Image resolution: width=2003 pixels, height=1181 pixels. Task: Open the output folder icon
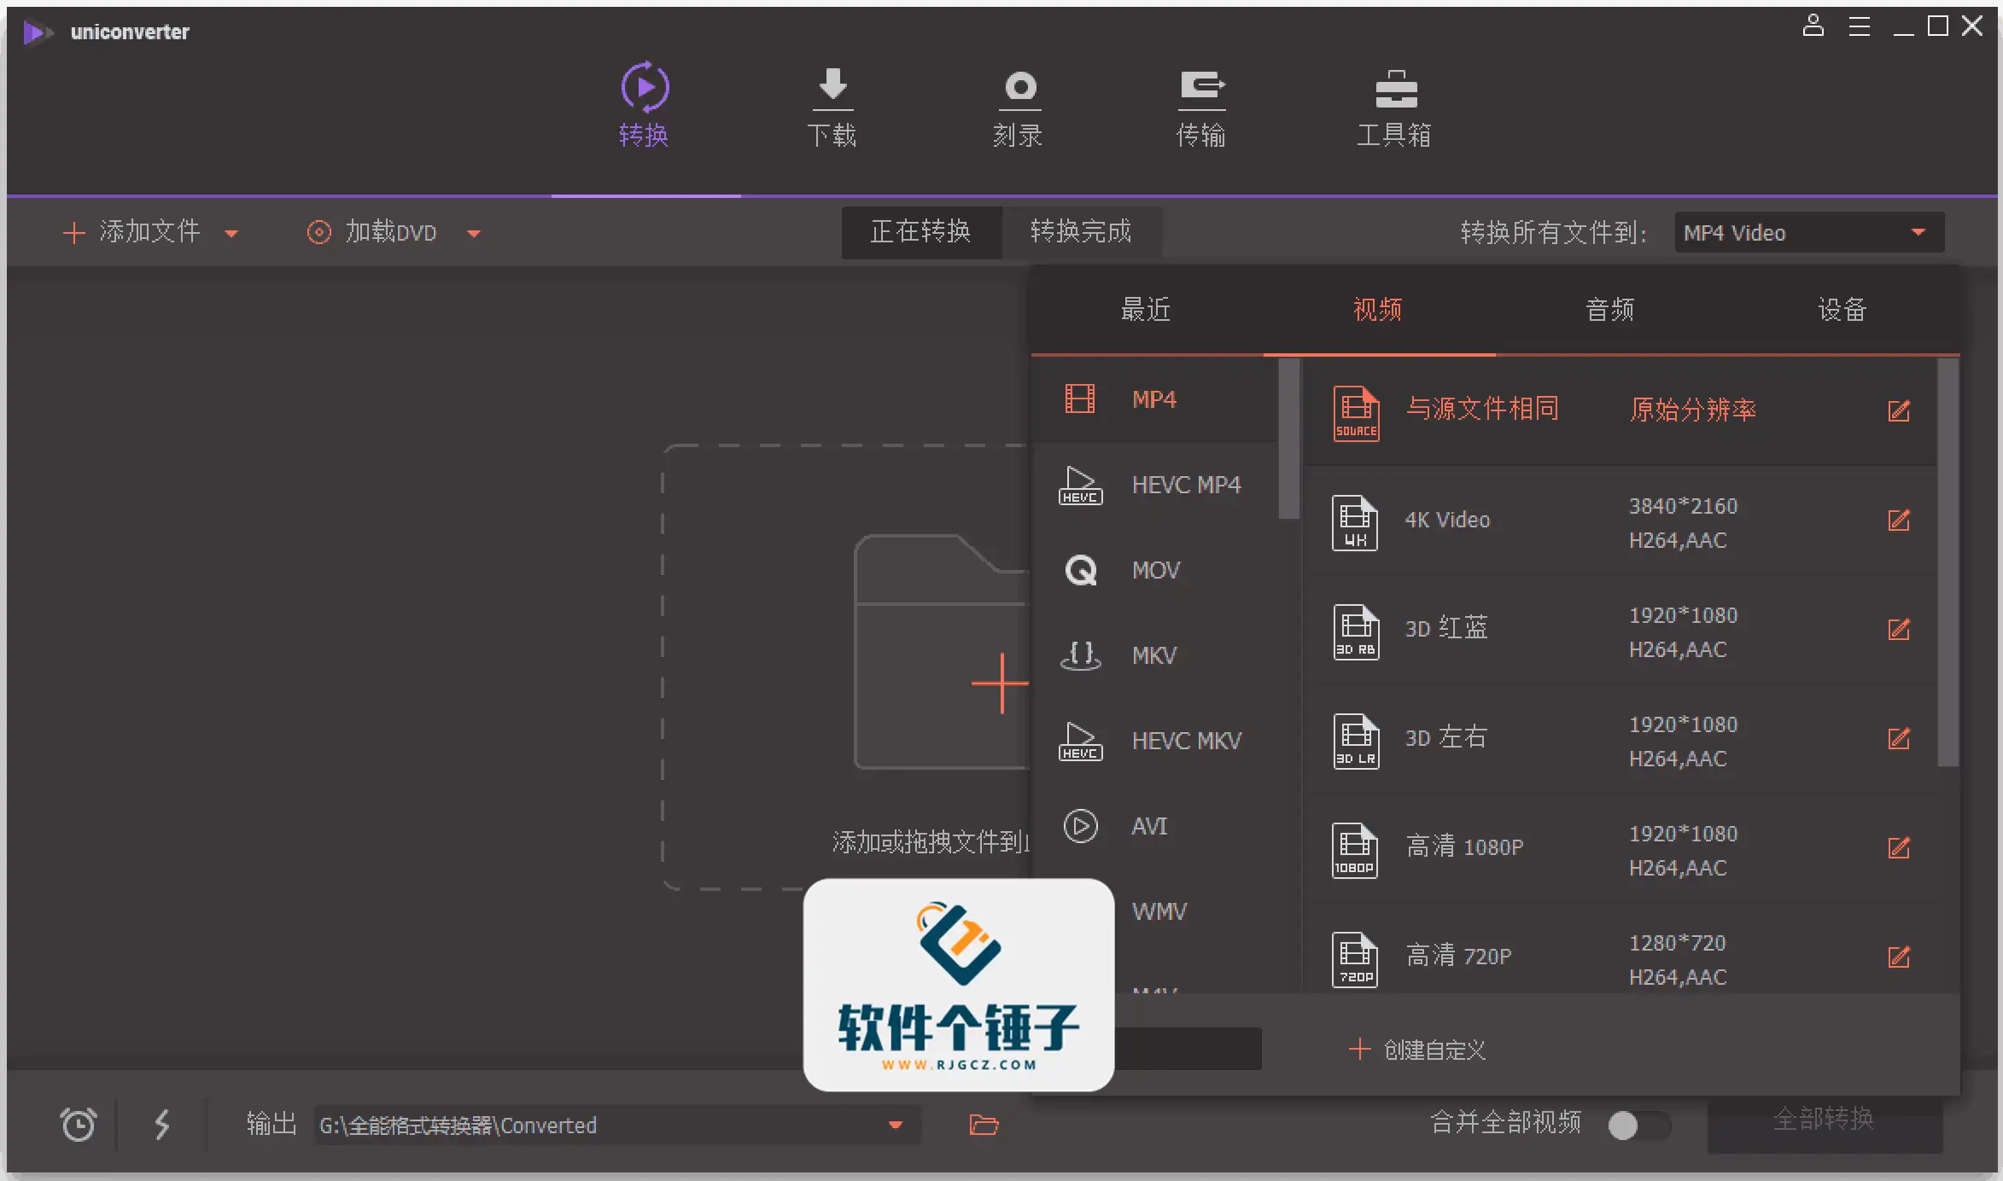click(x=984, y=1125)
